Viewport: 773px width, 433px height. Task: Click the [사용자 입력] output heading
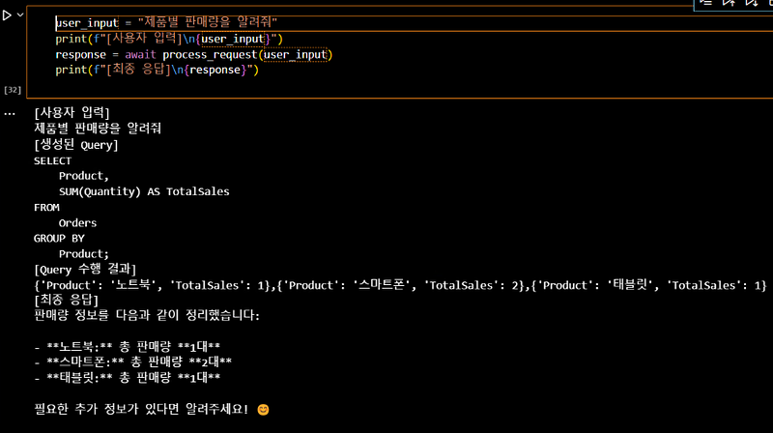72,112
